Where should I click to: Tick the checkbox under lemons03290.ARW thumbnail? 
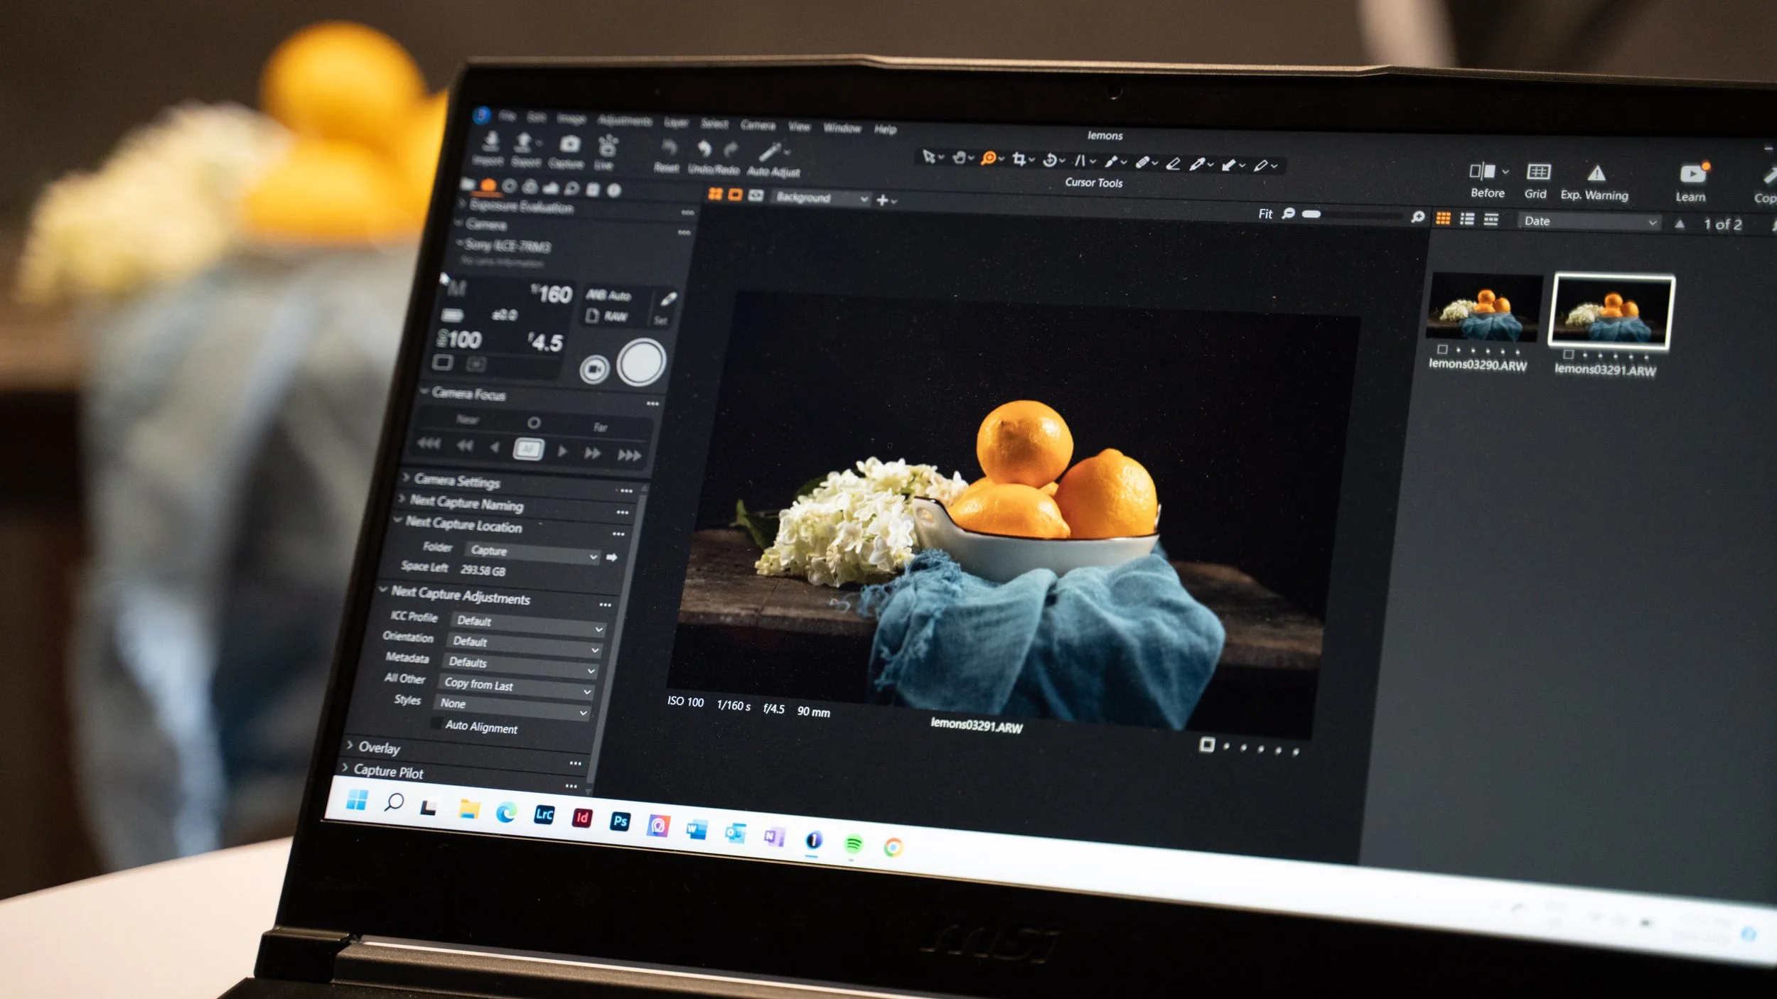click(1442, 349)
